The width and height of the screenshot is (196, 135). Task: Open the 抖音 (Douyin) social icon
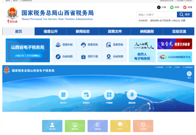click(159, 7)
